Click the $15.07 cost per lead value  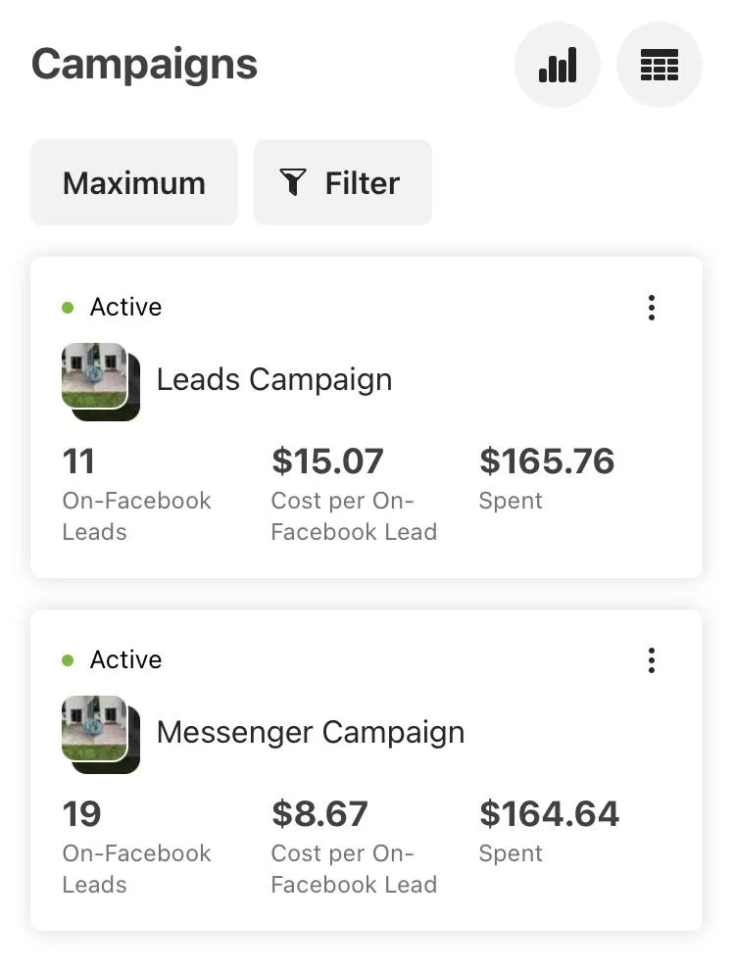[x=327, y=461]
